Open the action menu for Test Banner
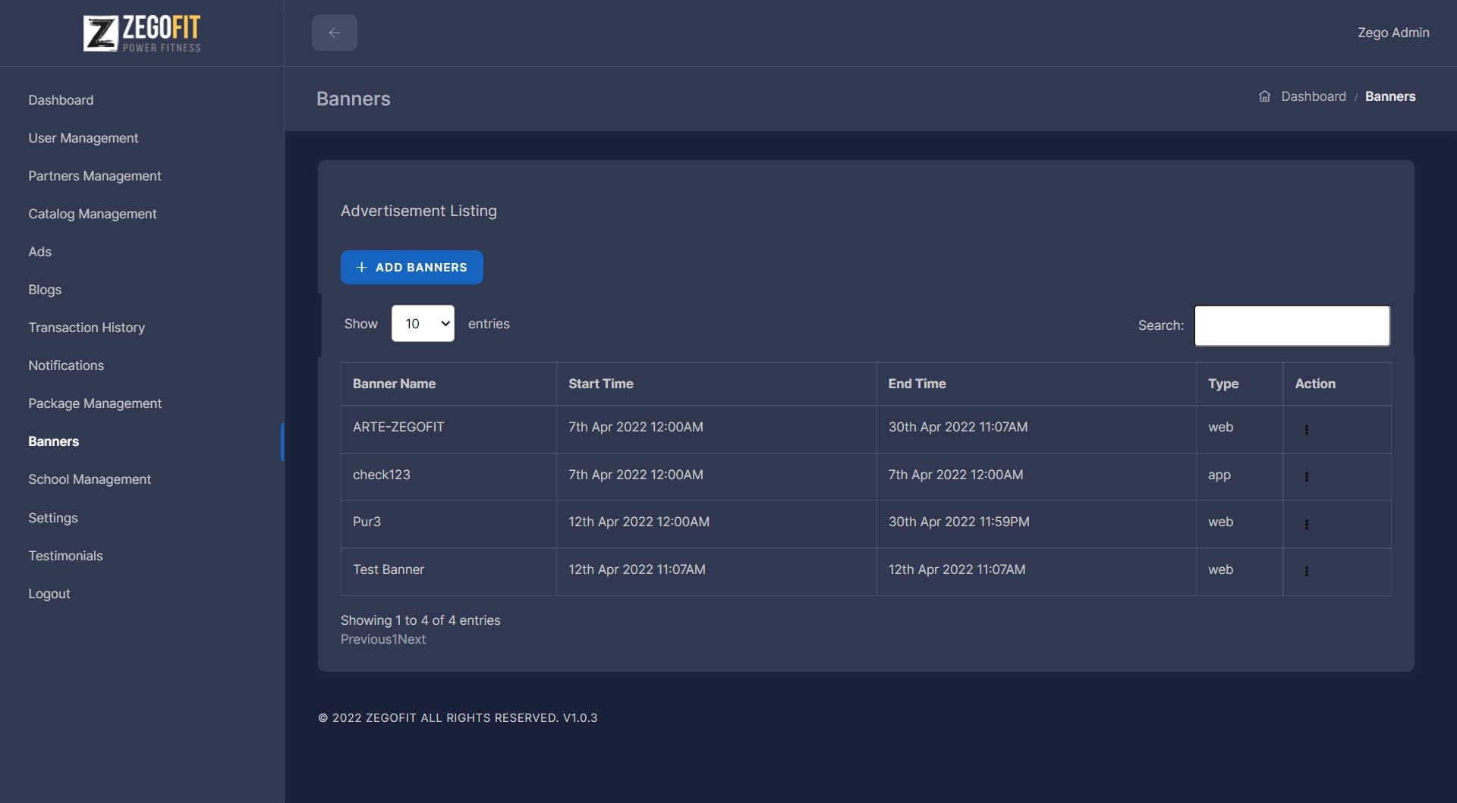 point(1307,572)
